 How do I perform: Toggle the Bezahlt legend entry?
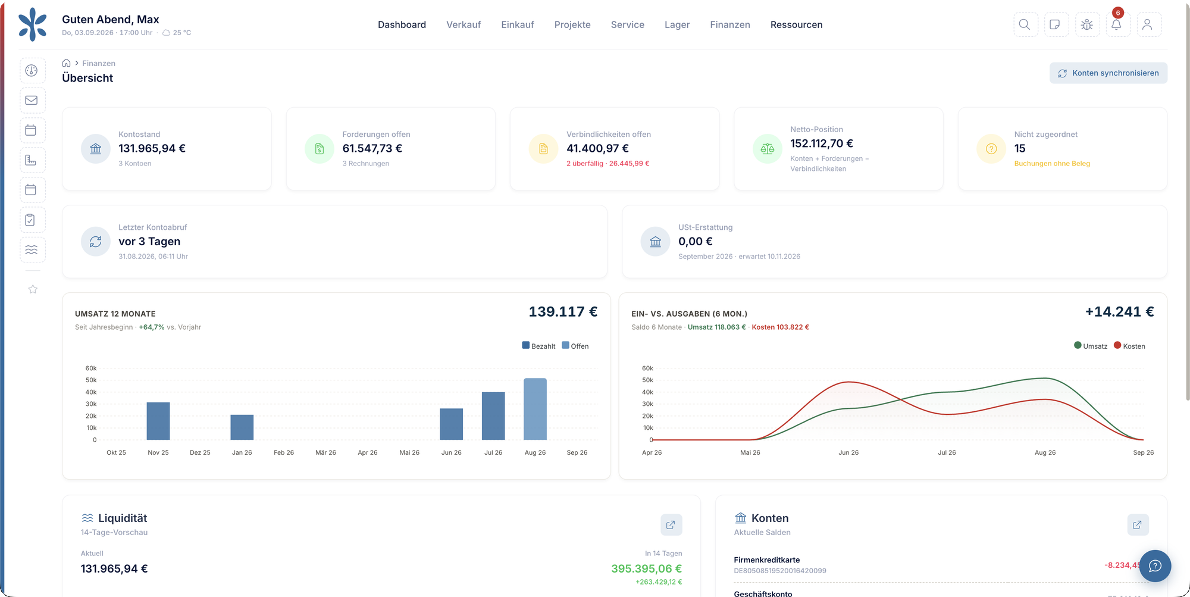pyautogui.click(x=538, y=346)
